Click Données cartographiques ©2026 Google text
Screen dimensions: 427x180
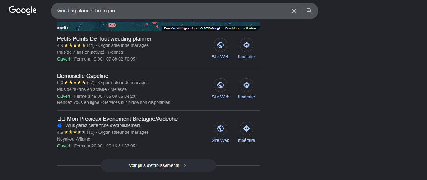click(x=193, y=29)
